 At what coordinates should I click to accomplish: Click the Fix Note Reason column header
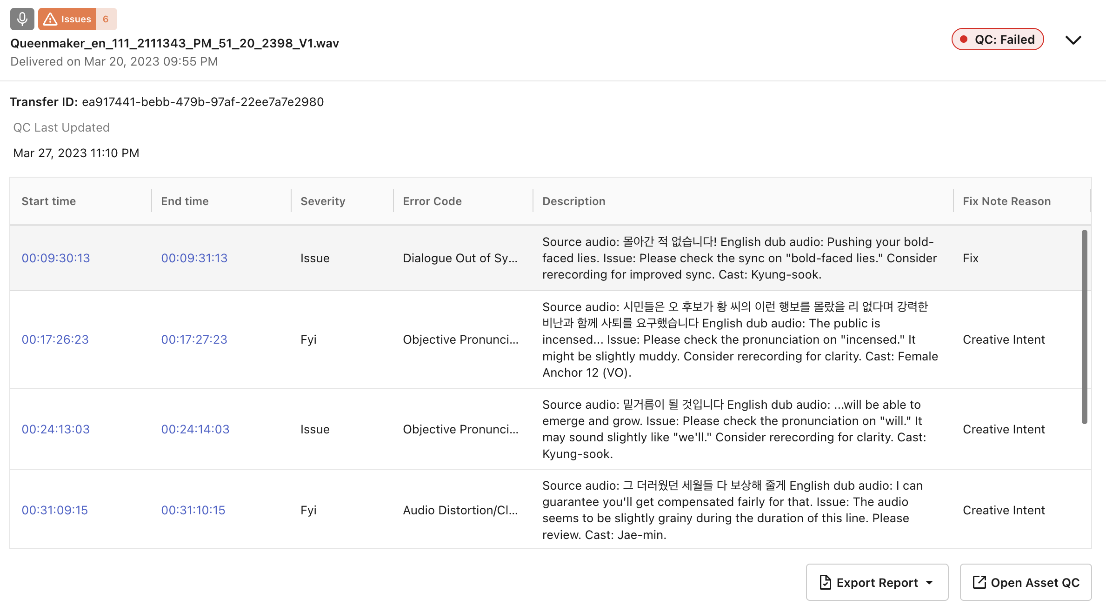[x=1007, y=201]
